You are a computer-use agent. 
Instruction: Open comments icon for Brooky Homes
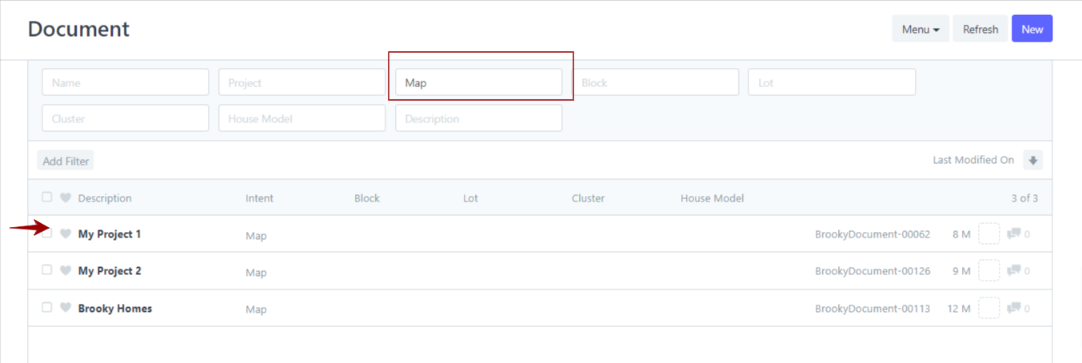1014,308
